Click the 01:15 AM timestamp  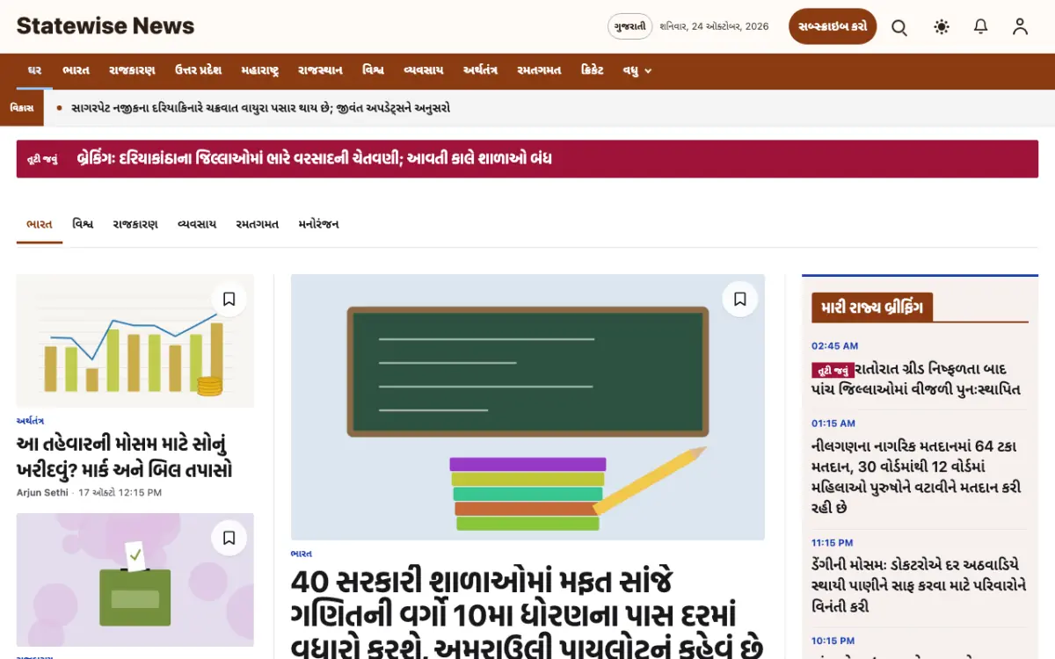coord(833,424)
